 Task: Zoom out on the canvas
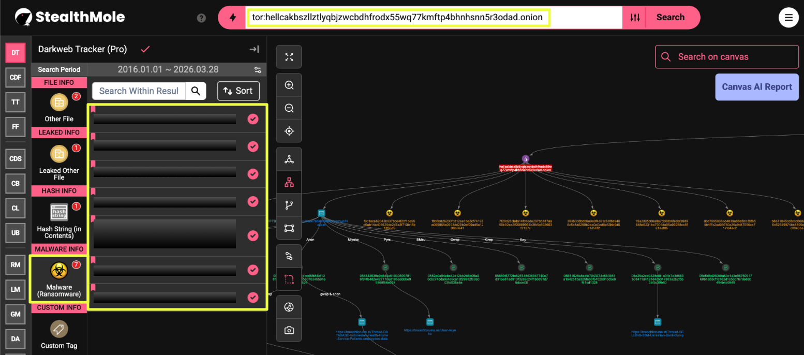click(x=289, y=108)
